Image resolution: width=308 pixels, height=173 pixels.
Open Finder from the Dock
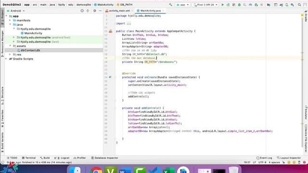tap(75, 170)
